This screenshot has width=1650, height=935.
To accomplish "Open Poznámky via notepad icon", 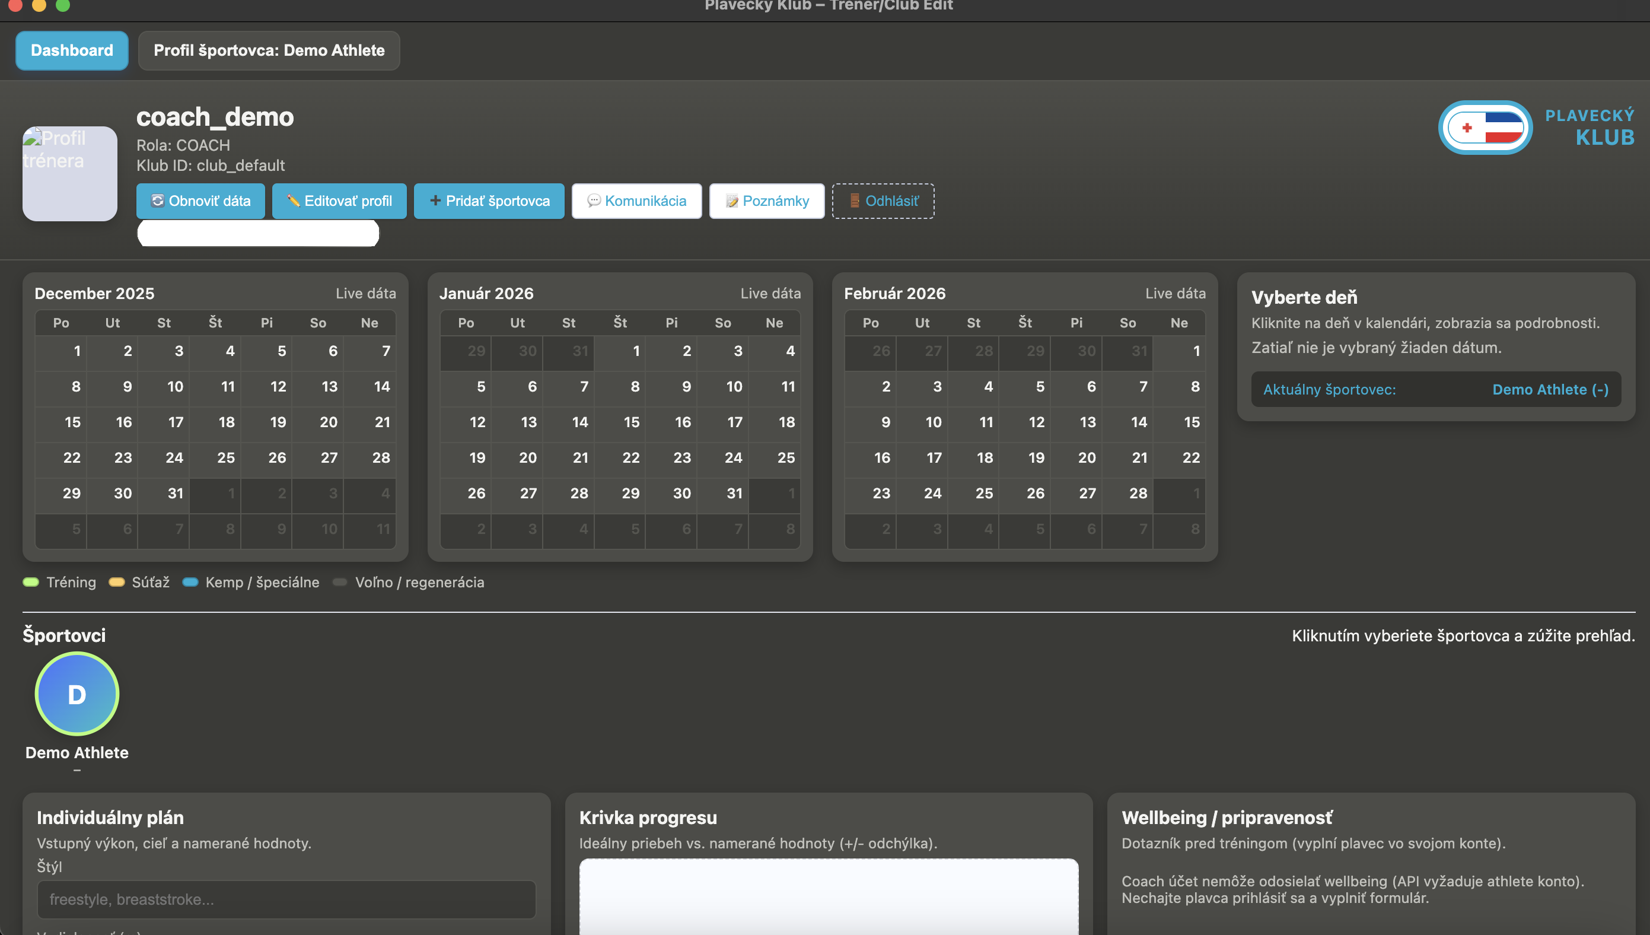I will [732, 201].
